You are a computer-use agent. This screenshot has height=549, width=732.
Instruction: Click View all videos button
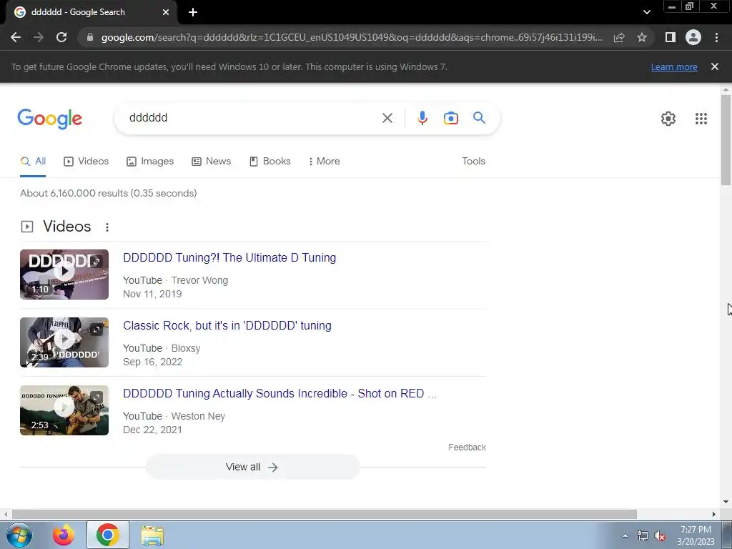pyautogui.click(x=252, y=467)
